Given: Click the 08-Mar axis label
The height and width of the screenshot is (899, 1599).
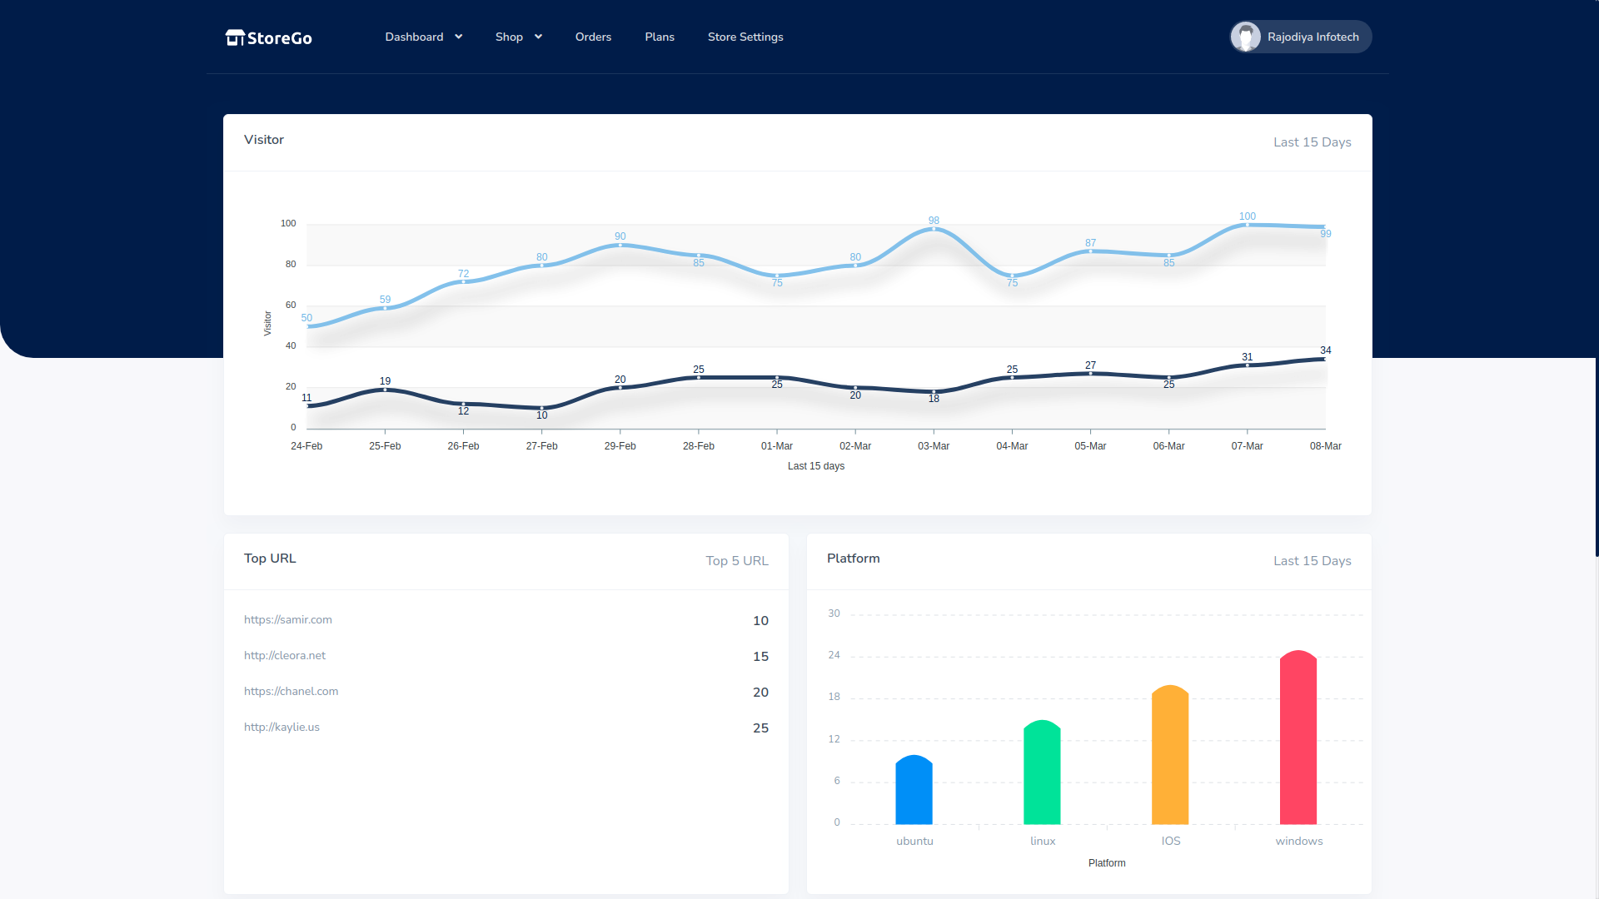Looking at the screenshot, I should coord(1326,446).
